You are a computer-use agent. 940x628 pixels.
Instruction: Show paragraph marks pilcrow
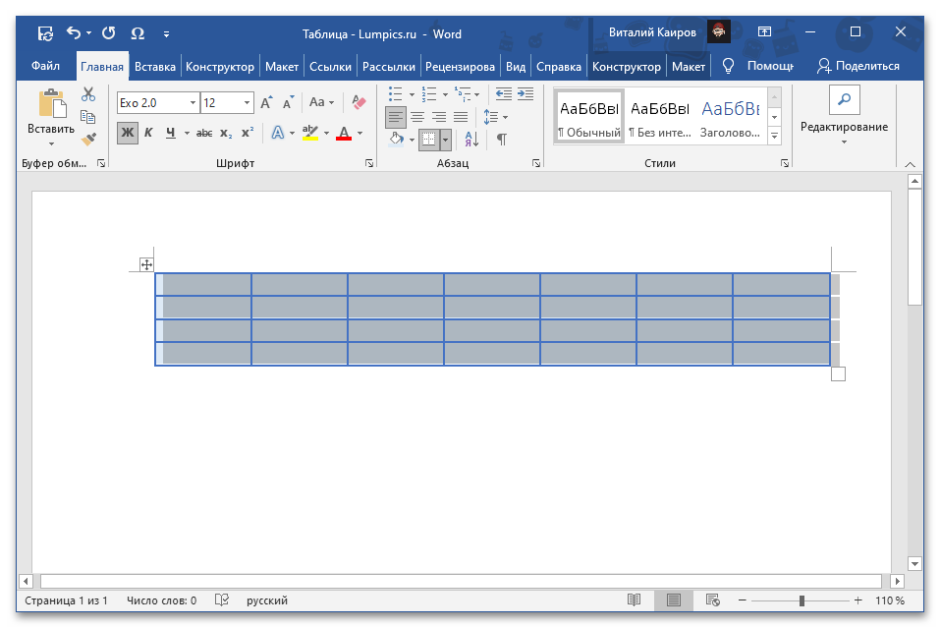(x=502, y=140)
